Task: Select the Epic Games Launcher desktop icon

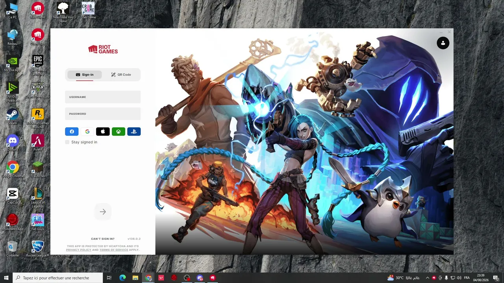Action: pyautogui.click(x=38, y=65)
